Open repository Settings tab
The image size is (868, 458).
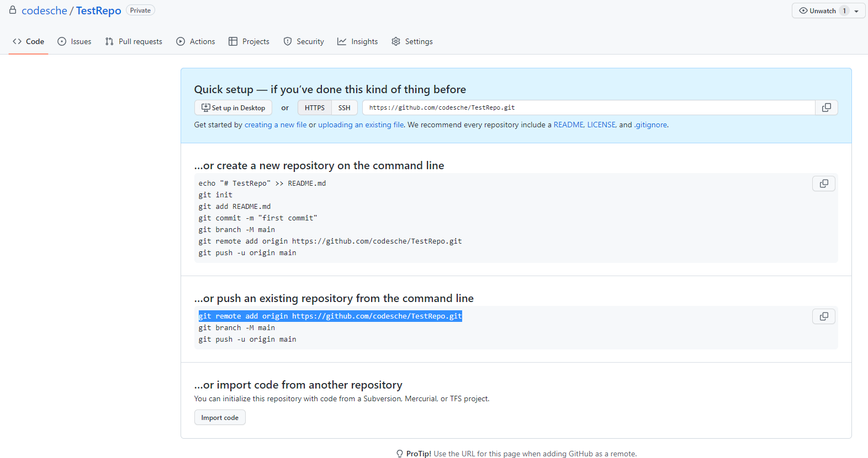click(412, 41)
